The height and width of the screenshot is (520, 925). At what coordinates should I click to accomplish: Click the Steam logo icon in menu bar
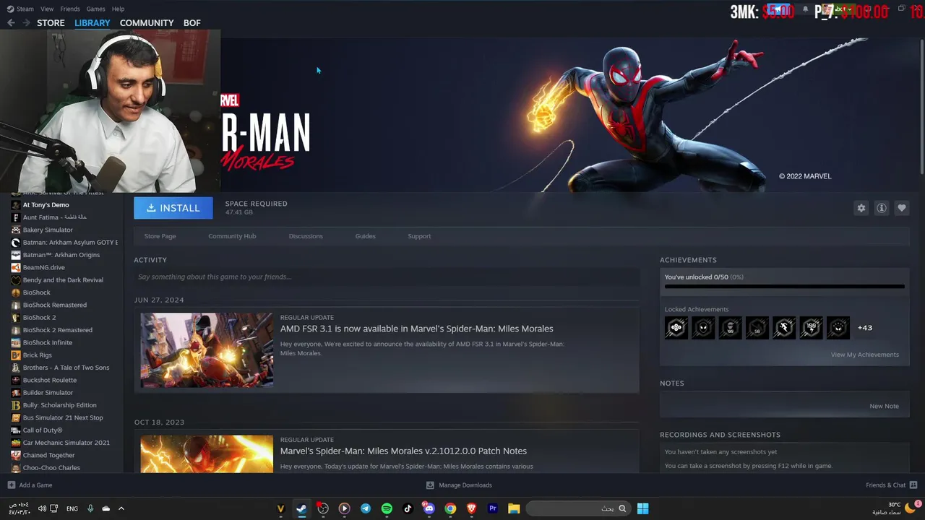9,9
